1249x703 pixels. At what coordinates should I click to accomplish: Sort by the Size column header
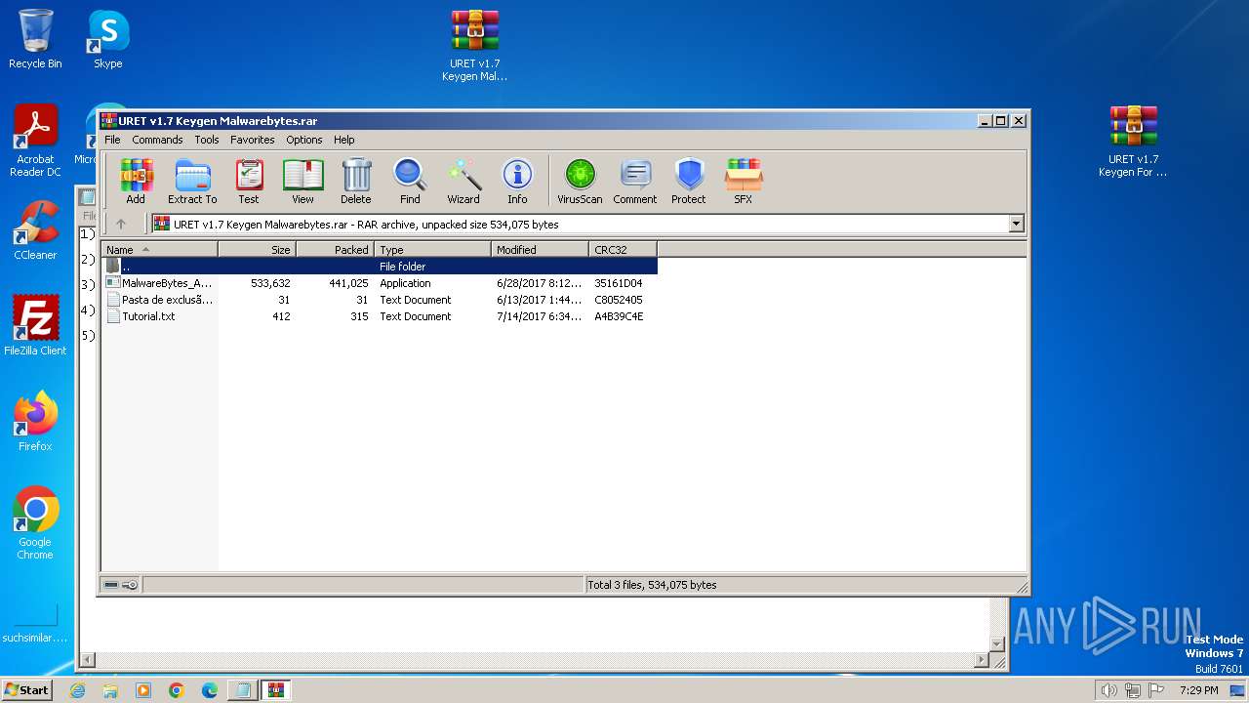coord(257,249)
